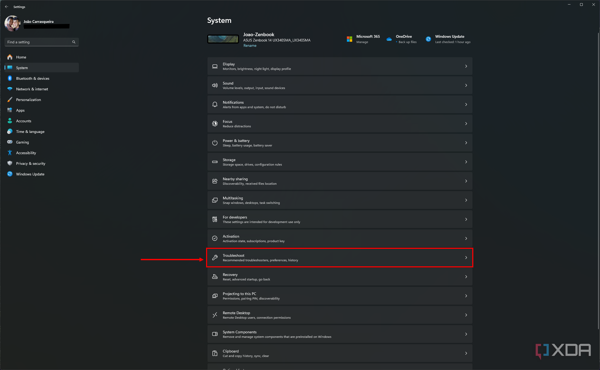Select Privacy & security in sidebar

31,163
